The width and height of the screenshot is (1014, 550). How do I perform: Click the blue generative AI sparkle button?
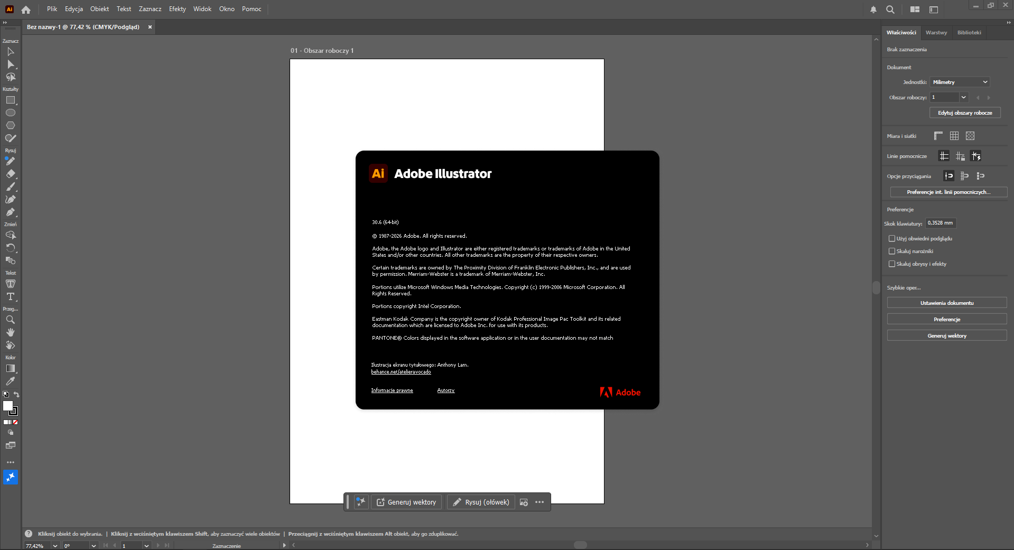pos(11,477)
